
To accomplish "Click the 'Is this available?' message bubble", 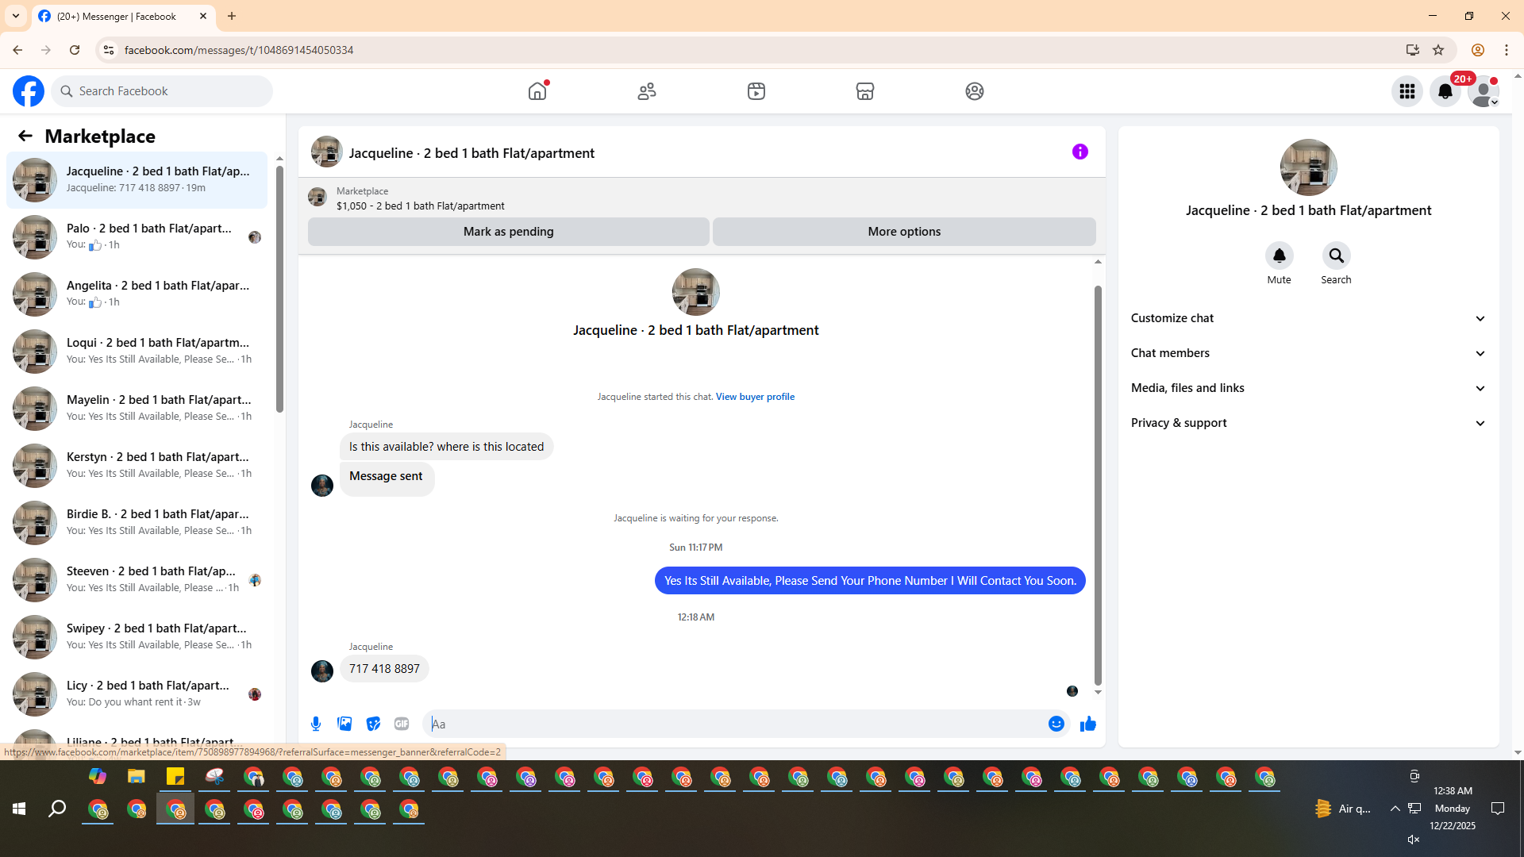I will coord(446,447).
